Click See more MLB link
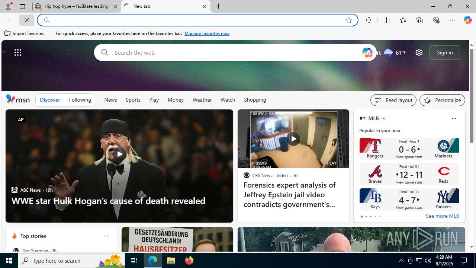Image resolution: width=476 pixels, height=268 pixels. 442,216
